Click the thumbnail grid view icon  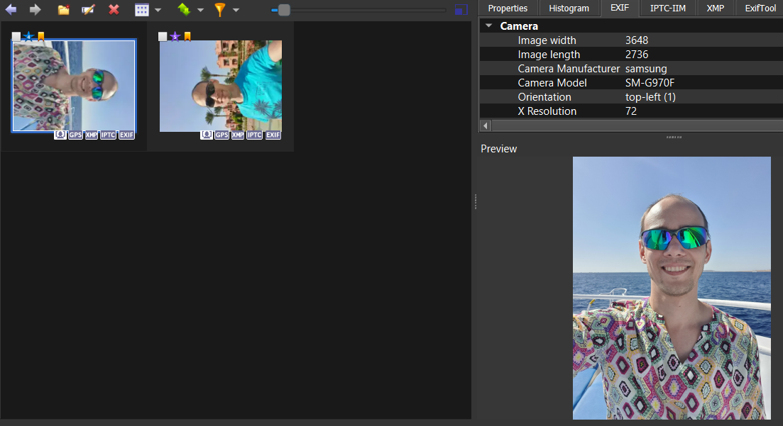pos(141,10)
